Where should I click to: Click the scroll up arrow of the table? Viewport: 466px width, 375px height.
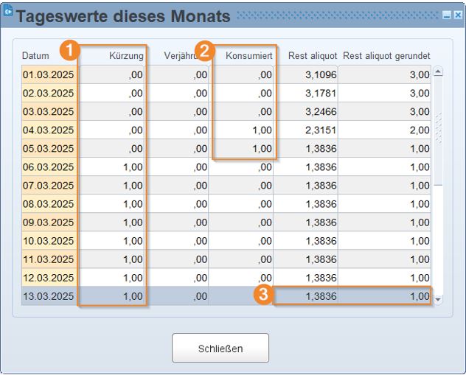[x=438, y=72]
